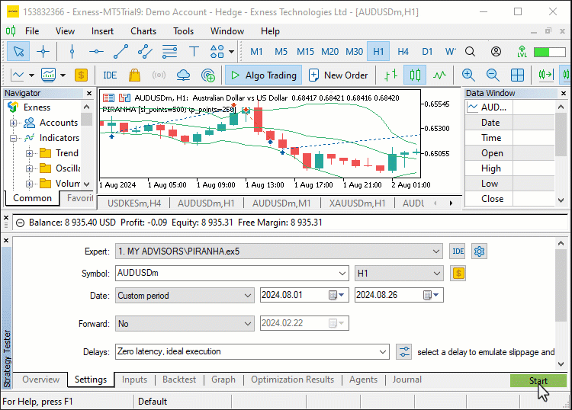Switch to the Journal tab

tap(407, 380)
